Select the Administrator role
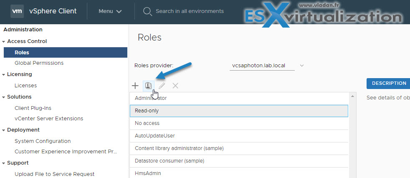Viewport: 410px width, 178px height. pyautogui.click(x=239, y=98)
